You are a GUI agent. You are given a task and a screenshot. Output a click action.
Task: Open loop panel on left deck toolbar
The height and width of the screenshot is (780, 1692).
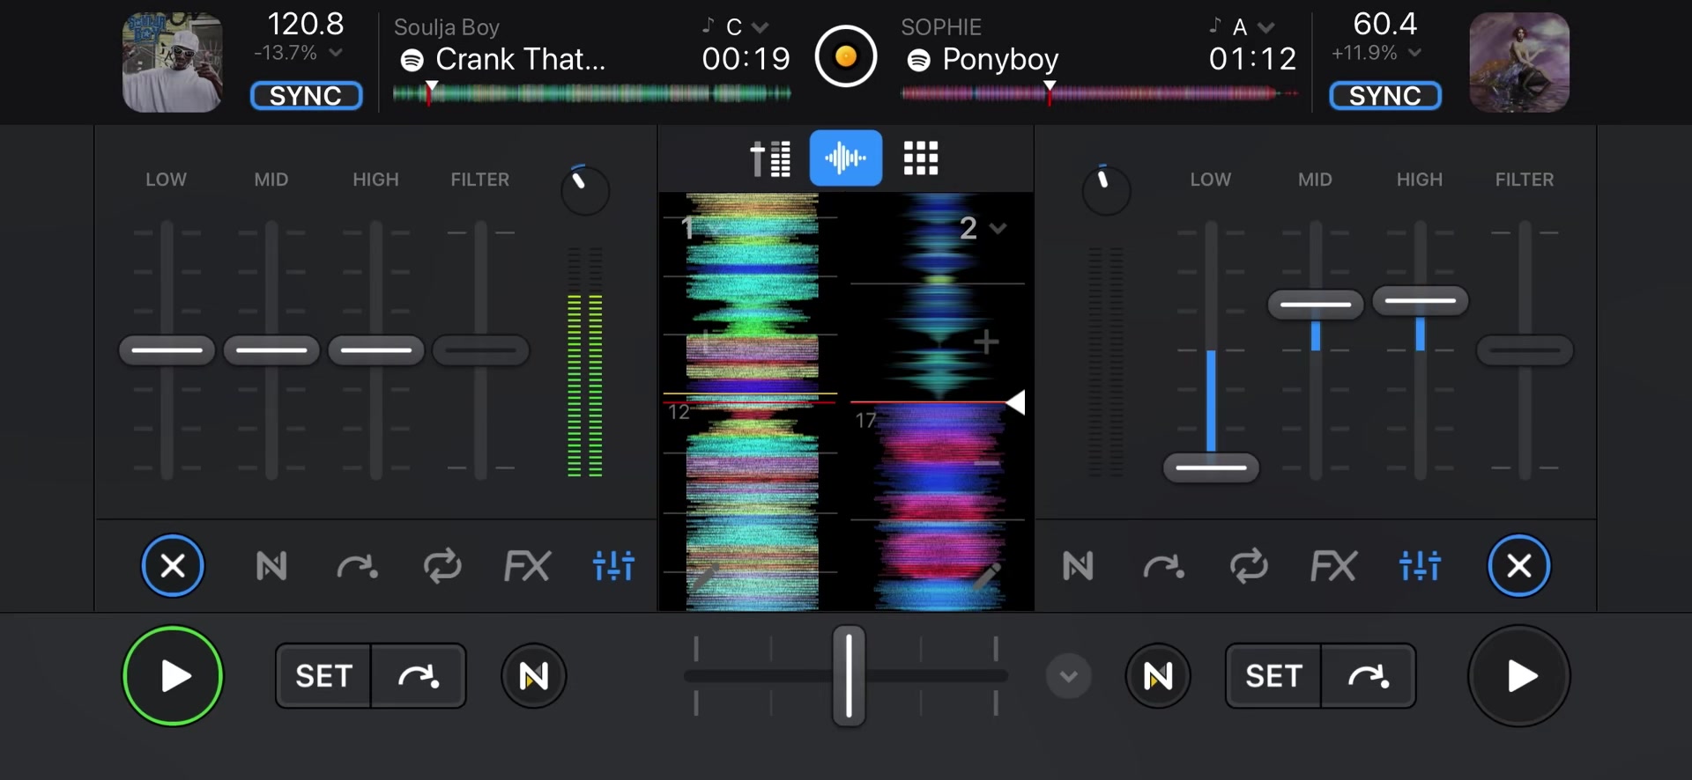point(442,565)
